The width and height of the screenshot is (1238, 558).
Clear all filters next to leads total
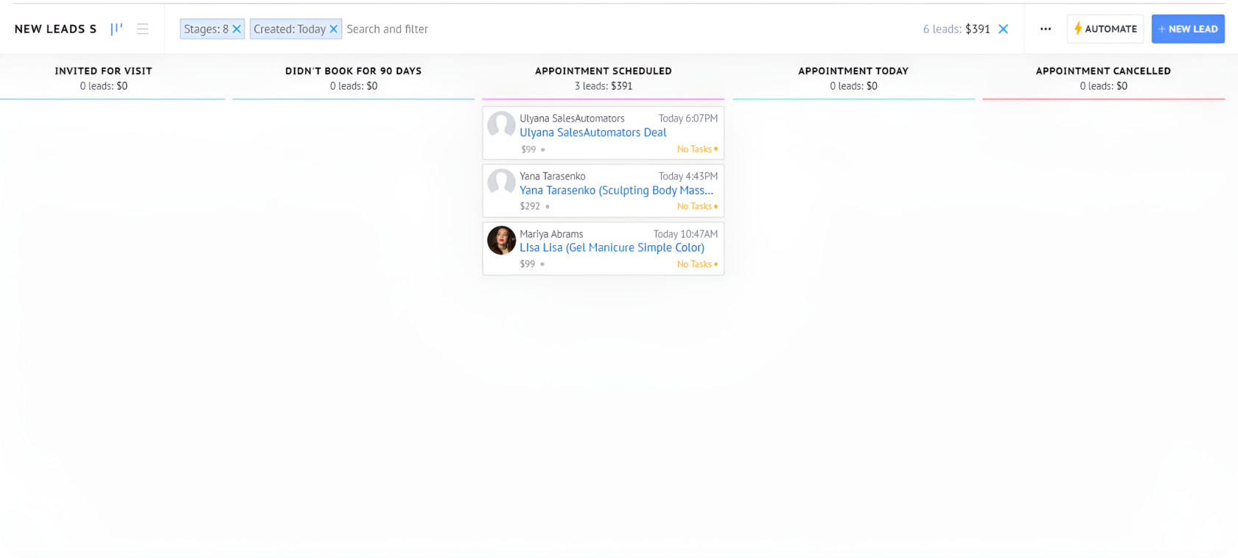[x=1003, y=29]
